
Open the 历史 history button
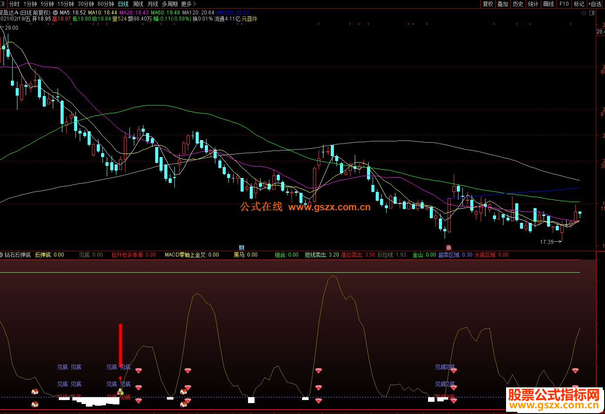coord(518,4)
